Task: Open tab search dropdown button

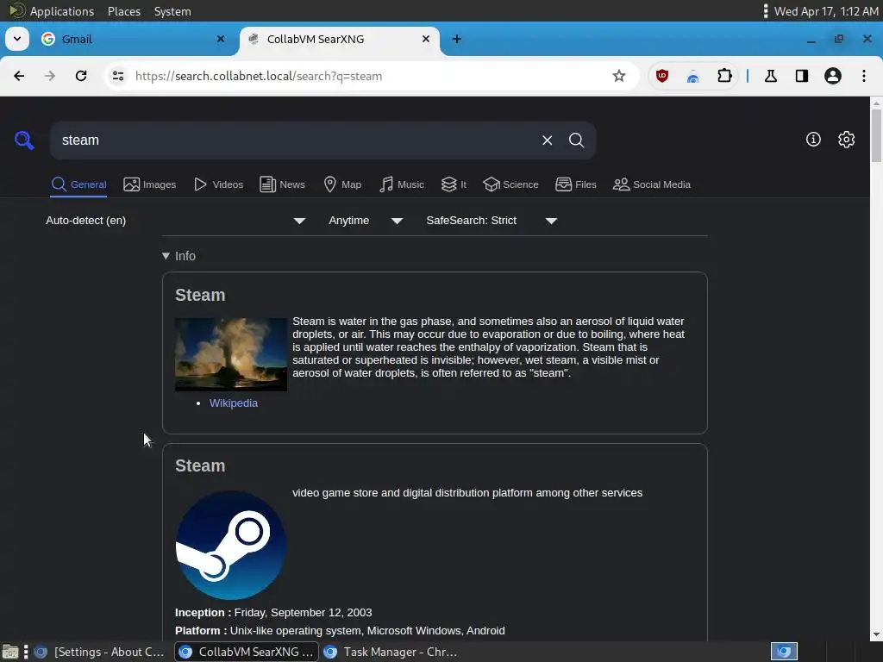Action: (17, 39)
